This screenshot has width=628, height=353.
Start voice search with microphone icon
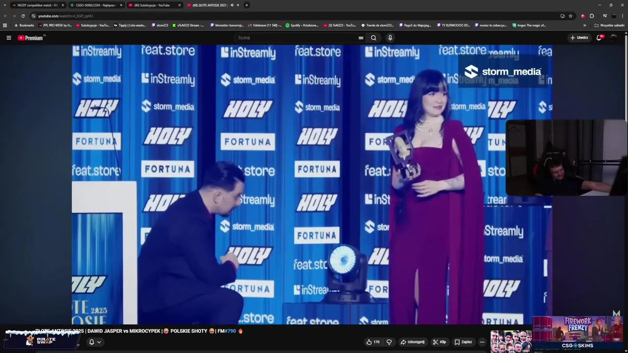pyautogui.click(x=390, y=38)
